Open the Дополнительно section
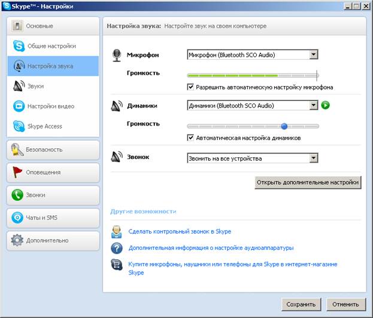The width and height of the screenshot is (373, 318). click(x=53, y=240)
